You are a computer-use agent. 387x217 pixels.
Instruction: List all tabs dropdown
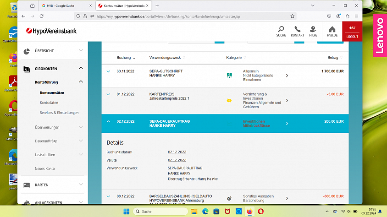313,5
